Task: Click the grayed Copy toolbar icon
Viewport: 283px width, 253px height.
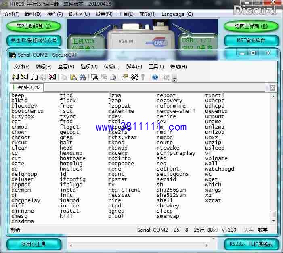Action: click(64, 77)
